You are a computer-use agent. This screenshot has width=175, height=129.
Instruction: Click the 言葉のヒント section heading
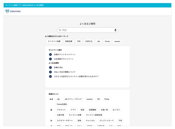(53, 94)
